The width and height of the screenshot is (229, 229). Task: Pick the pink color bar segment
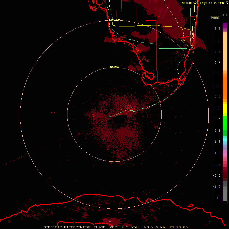pyautogui.click(x=225, y=154)
